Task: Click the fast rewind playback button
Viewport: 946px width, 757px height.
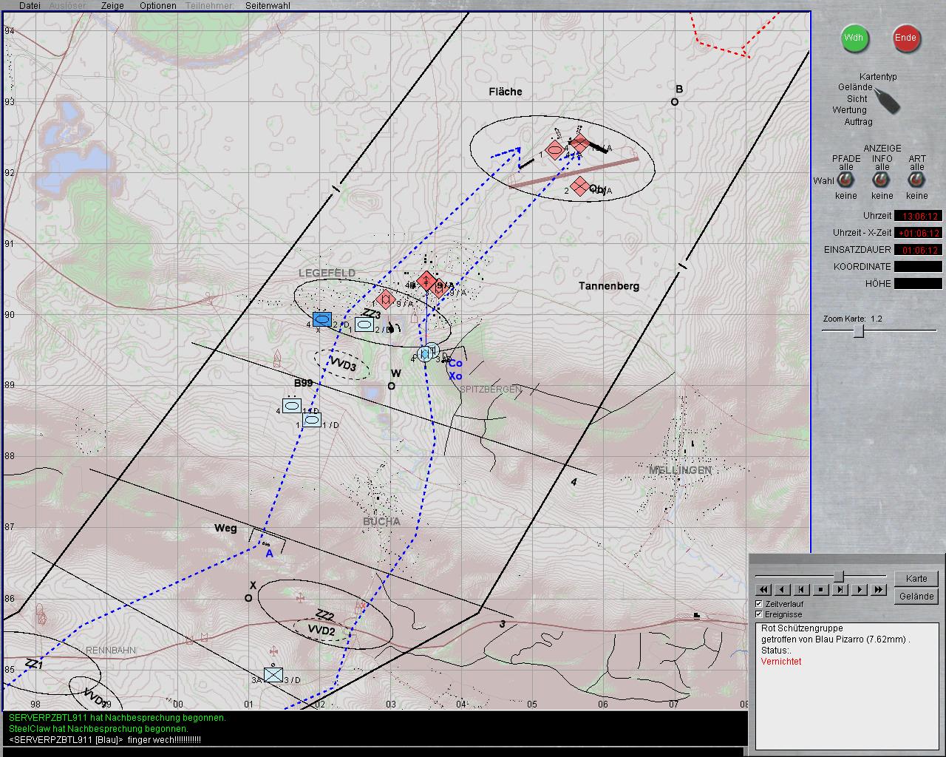Action: (x=763, y=589)
